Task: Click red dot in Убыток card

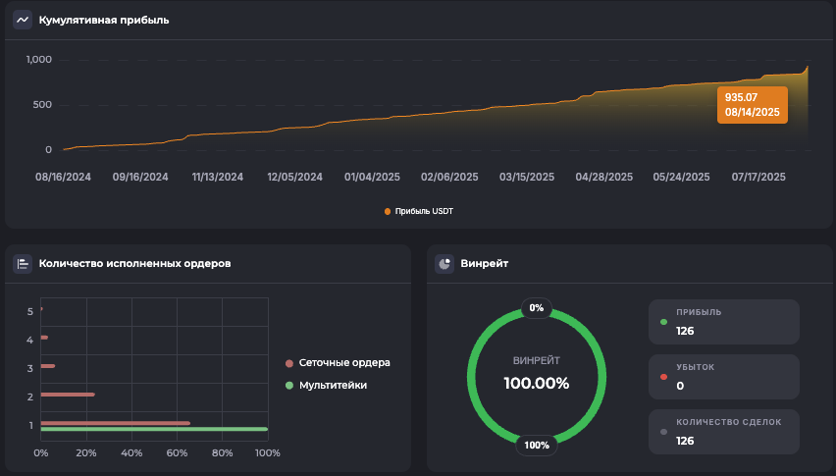Action: (x=664, y=377)
